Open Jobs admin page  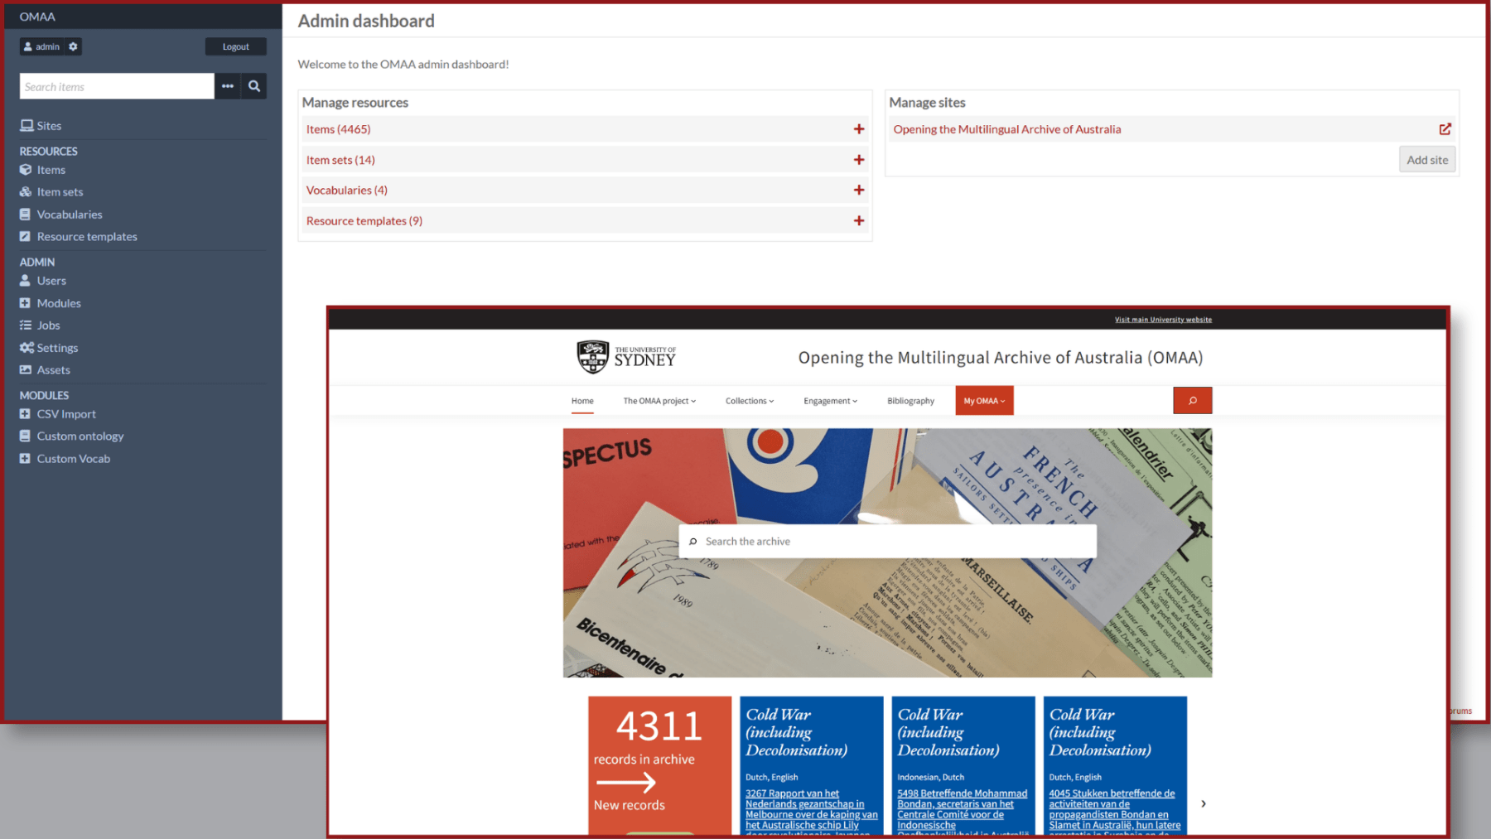[48, 325]
